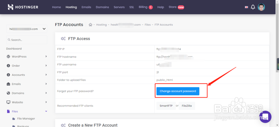
Task: Click the UK flag language icon
Action: (x=246, y=7)
